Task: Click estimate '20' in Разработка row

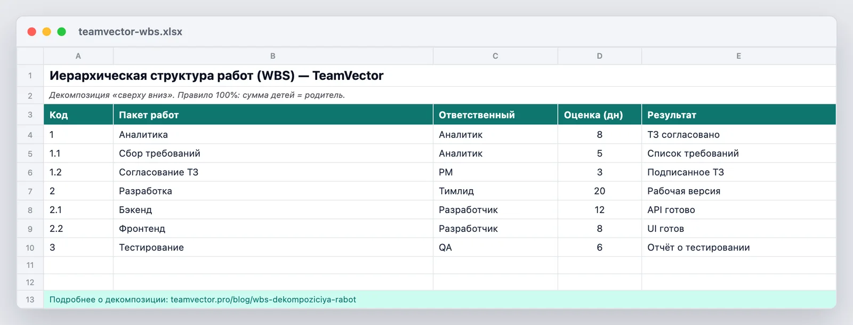Action: point(600,191)
